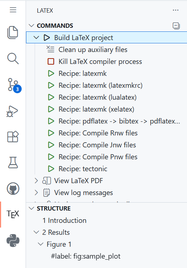Expand the View log messages item

click(36, 193)
